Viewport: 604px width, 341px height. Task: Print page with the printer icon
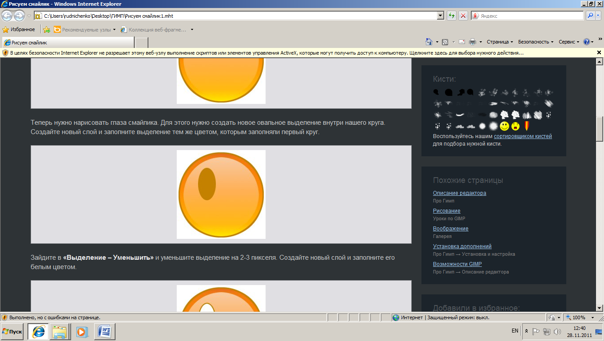473,42
